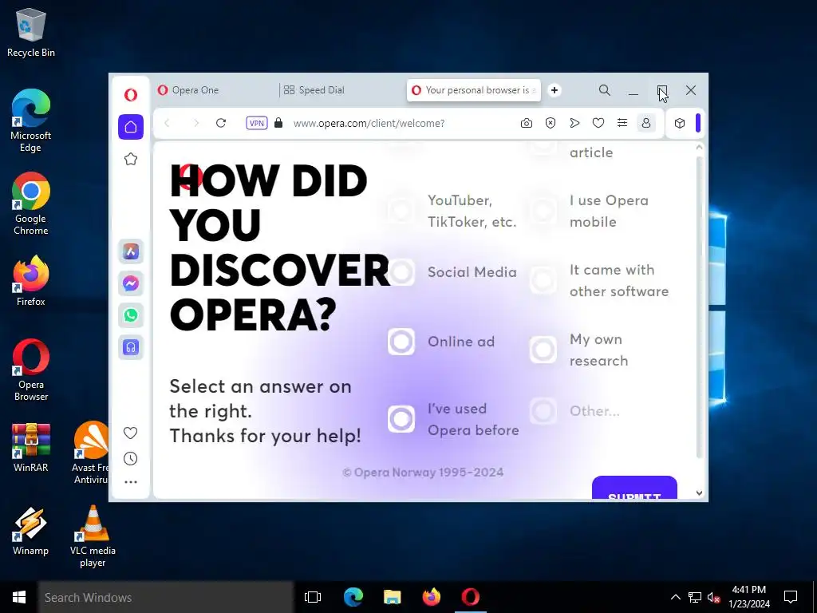Open the Action Center notifications icon

(791, 597)
